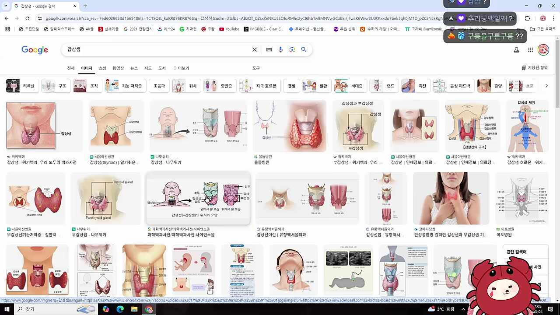Switch to the 전체 results tab
The image size is (560, 315).
point(71,68)
